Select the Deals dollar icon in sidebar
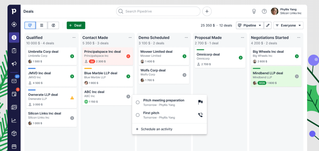 tap(14, 37)
